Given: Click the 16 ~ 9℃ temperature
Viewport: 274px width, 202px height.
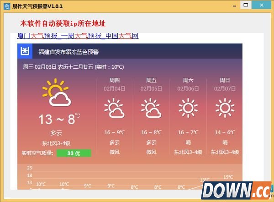Looking at the screenshot, I should [x=115, y=132].
